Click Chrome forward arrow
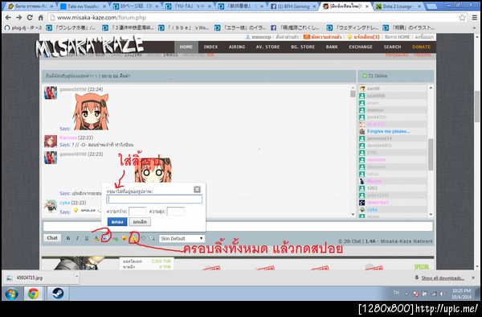 click(19, 18)
